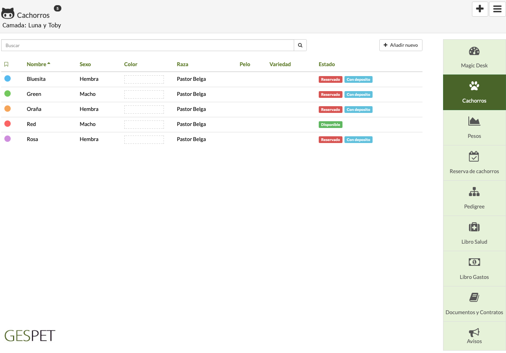Select the active Cachorros sidebar tab
The width and height of the screenshot is (506, 353).
(474, 92)
